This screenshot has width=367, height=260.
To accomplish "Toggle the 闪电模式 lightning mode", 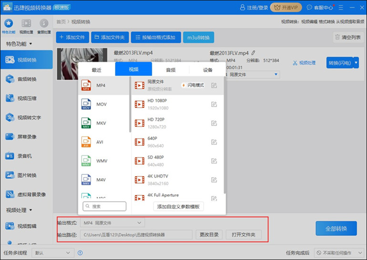I will 193,85.
